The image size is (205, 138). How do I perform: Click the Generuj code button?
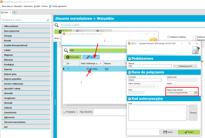pyautogui.click(x=193, y=113)
